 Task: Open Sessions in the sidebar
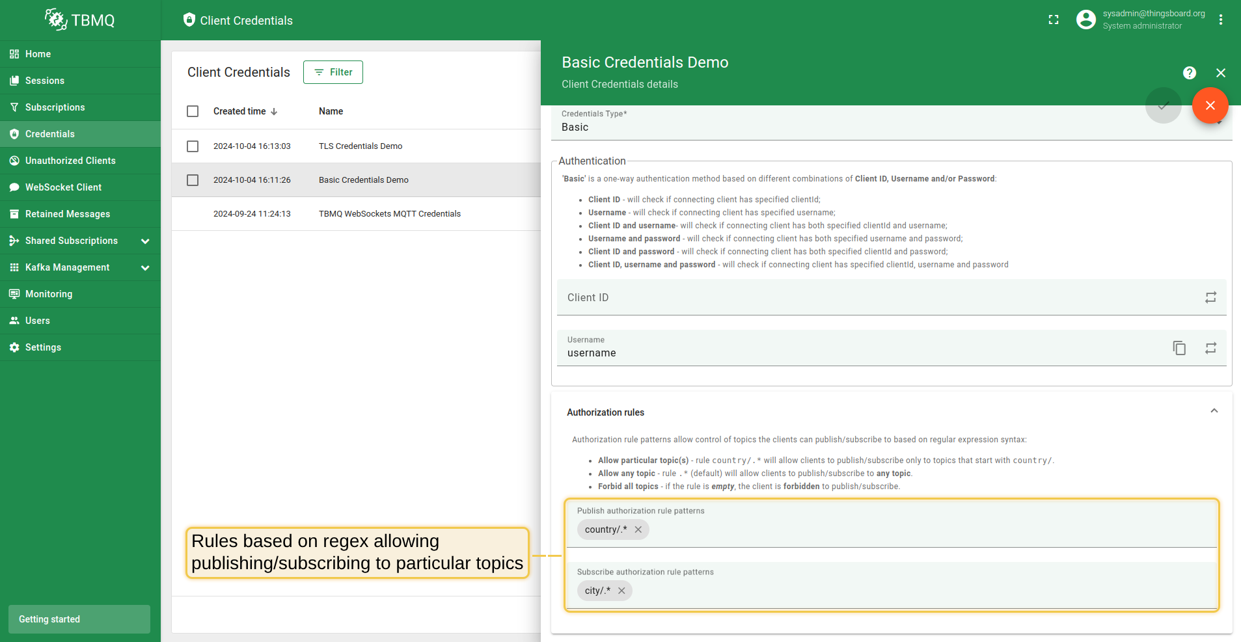[45, 81]
